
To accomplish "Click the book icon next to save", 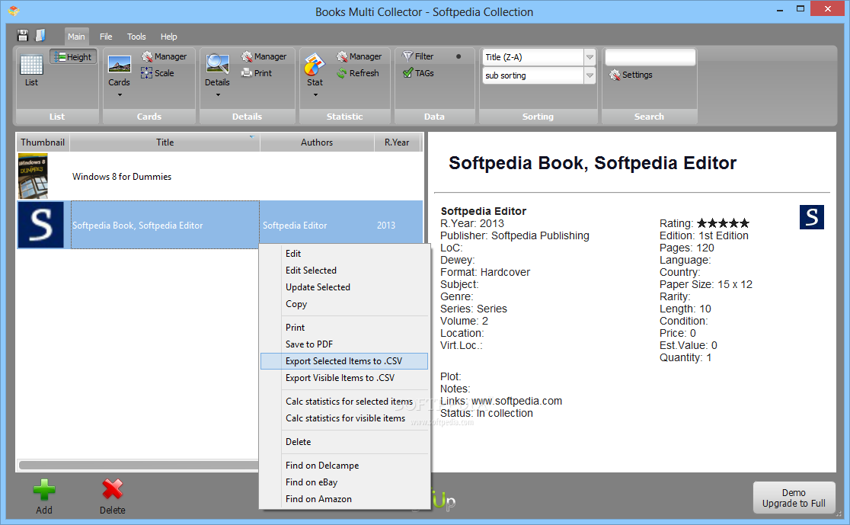I will [40, 36].
